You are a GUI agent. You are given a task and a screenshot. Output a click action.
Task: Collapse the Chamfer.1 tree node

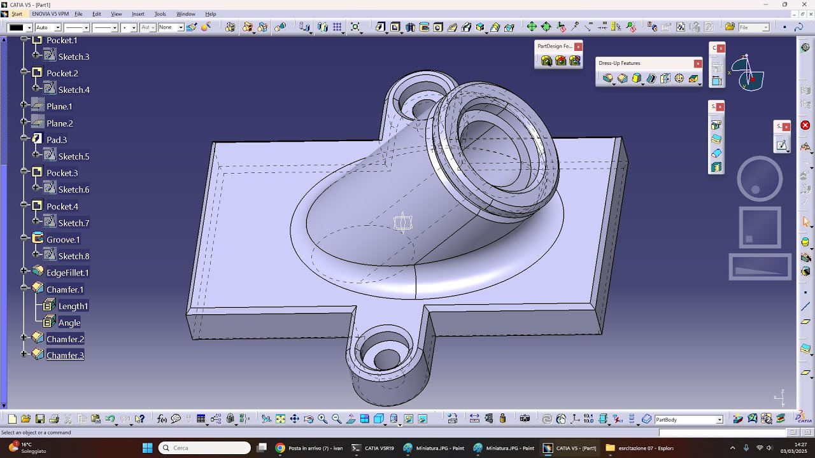point(24,288)
